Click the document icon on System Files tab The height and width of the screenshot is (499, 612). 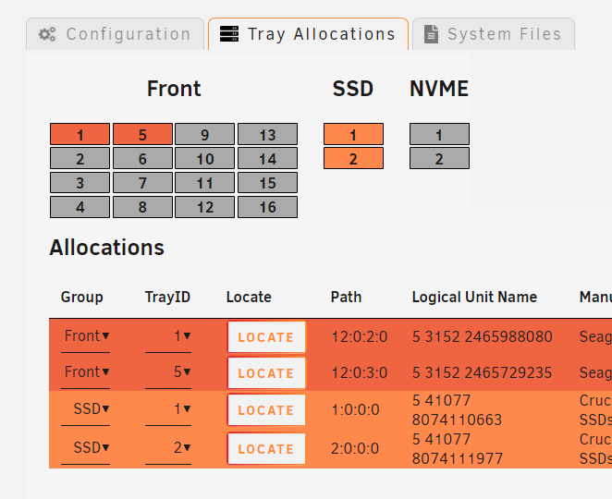pyautogui.click(x=432, y=34)
